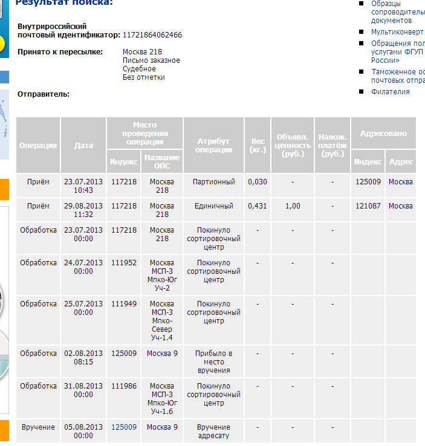The image size is (425, 446).
Task: Open the Мультиконверт link
Action: pos(397,32)
